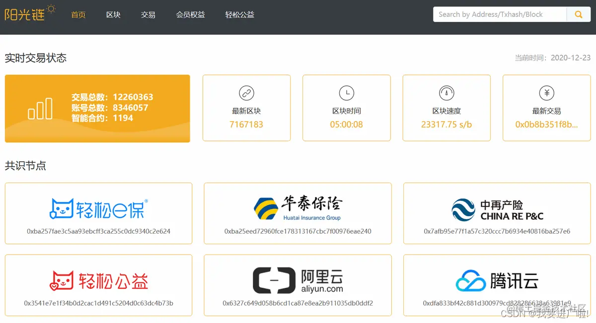
Task: Open address 0x6327c649d058b6cd1ca87e8ea2b911035db0ddf2
Action: 298,303
